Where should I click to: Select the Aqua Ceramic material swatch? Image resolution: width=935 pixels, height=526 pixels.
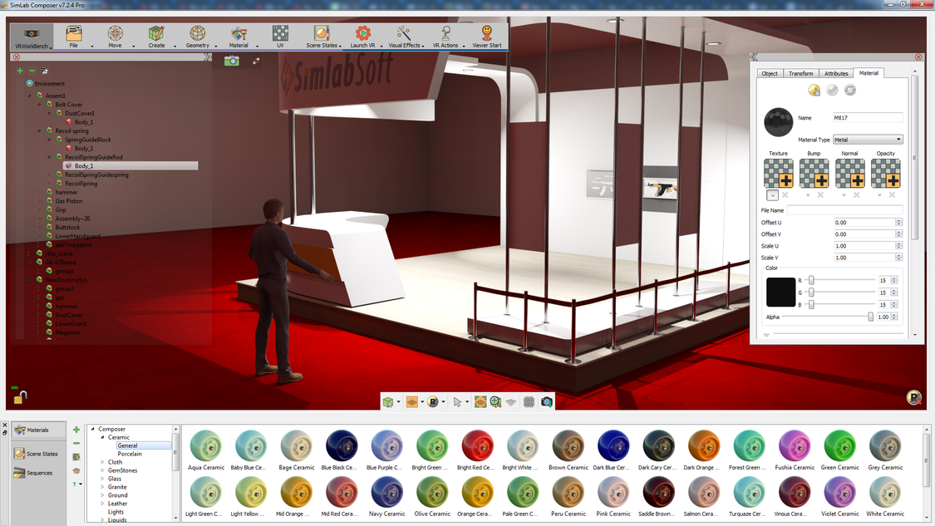(205, 445)
